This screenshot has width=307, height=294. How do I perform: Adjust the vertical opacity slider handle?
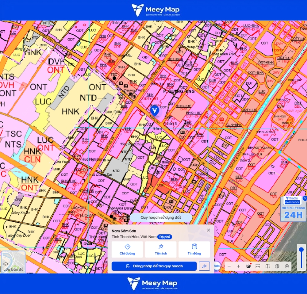301,250
